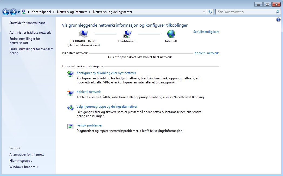
Task: Click the Control Panel icon in address bar
Action: click(x=24, y=12)
